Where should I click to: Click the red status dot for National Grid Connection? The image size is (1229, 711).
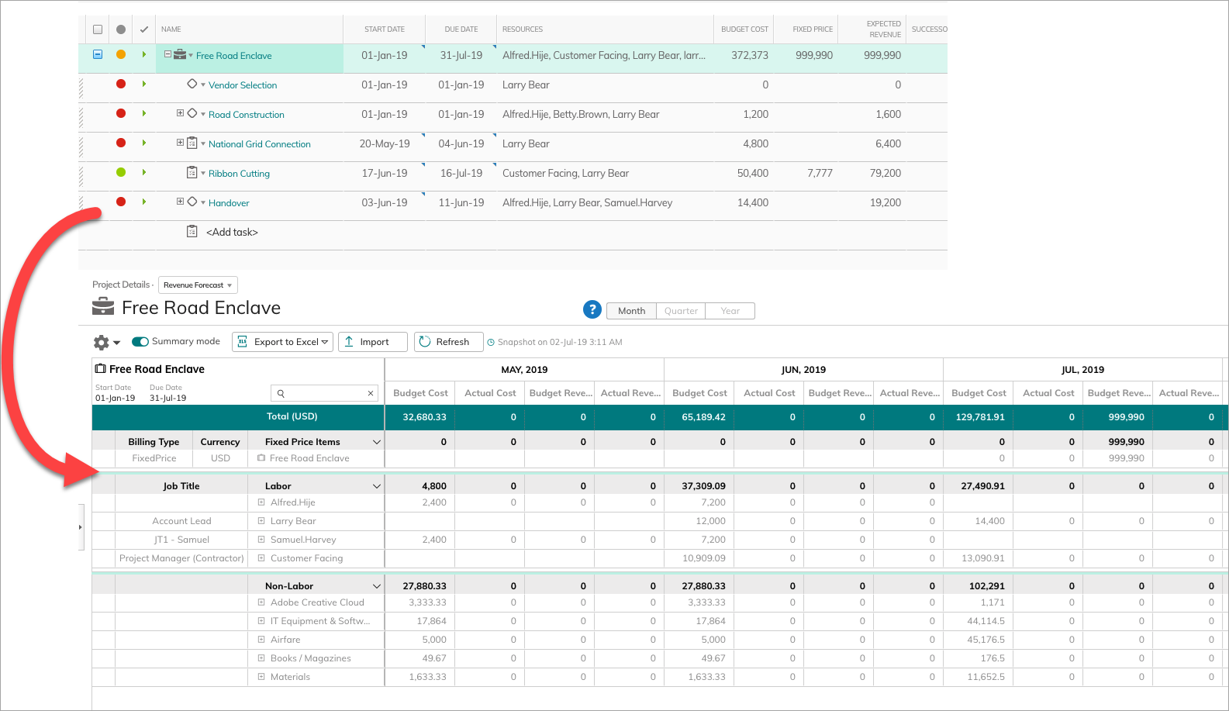pyautogui.click(x=121, y=143)
